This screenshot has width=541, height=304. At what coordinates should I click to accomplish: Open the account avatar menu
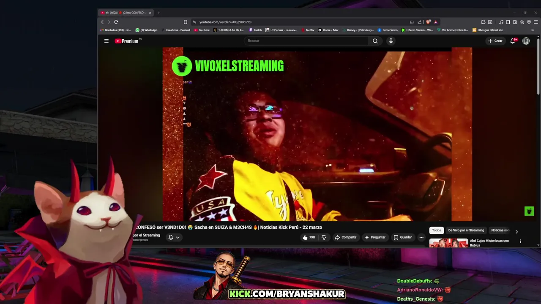(x=526, y=41)
